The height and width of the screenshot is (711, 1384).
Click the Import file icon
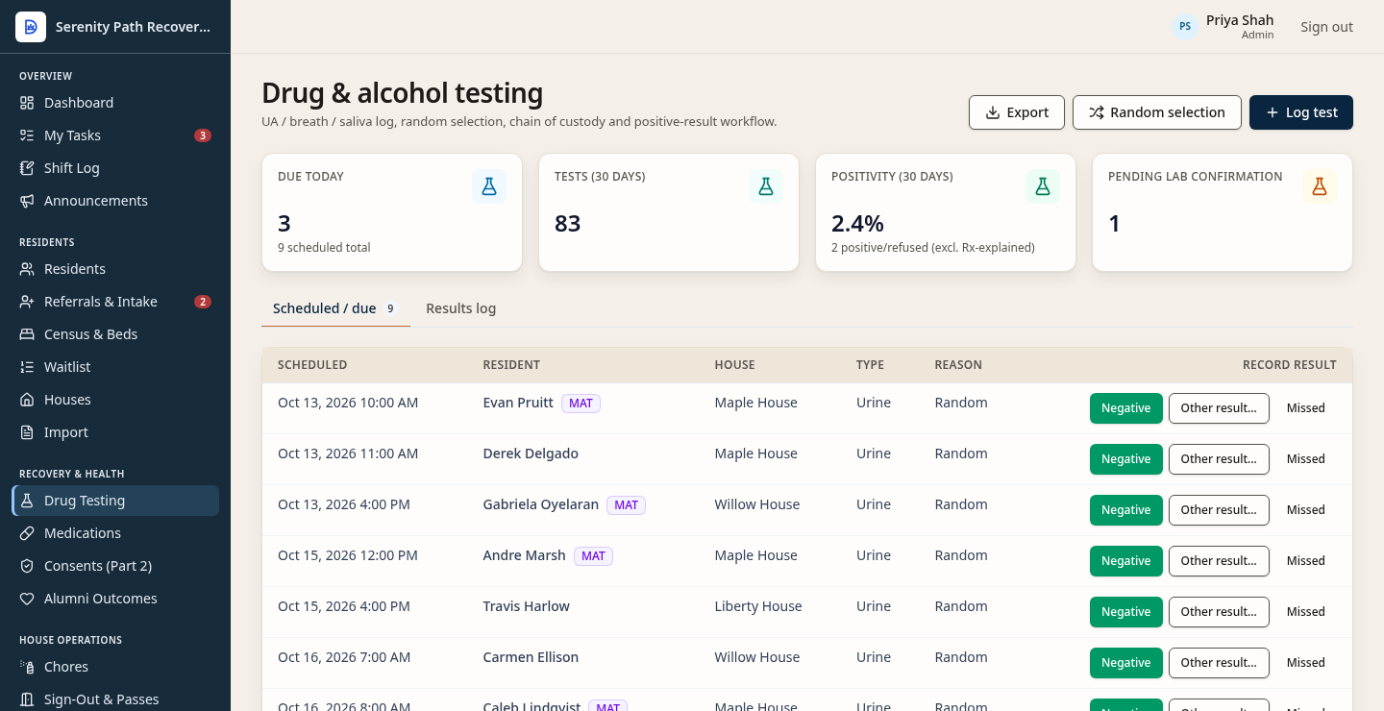(x=27, y=432)
